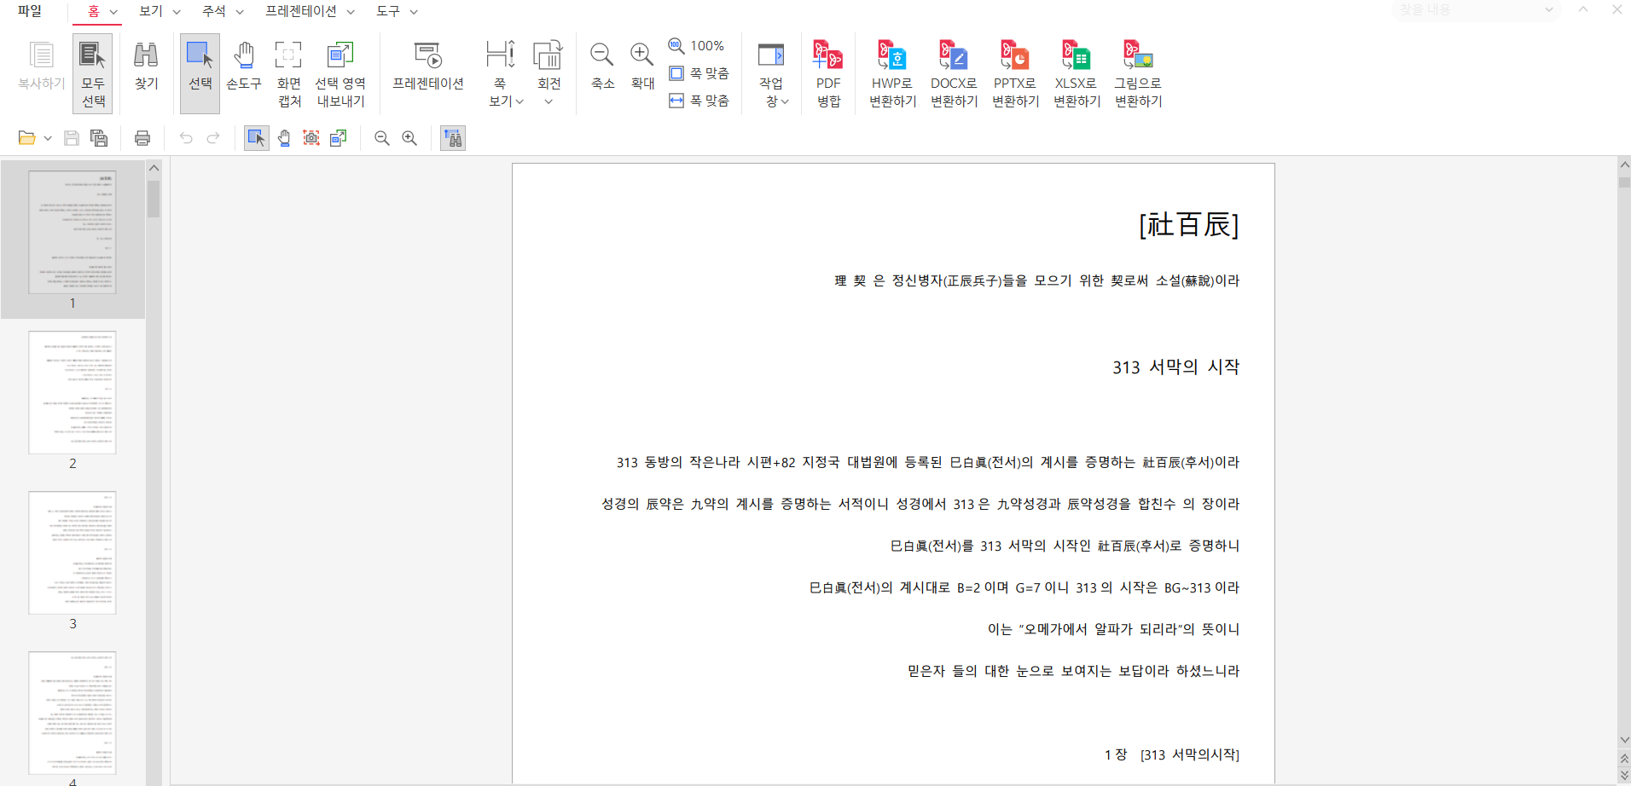Click the 모두 선택 select all button
The width and height of the screenshot is (1631, 786).
tap(93, 73)
